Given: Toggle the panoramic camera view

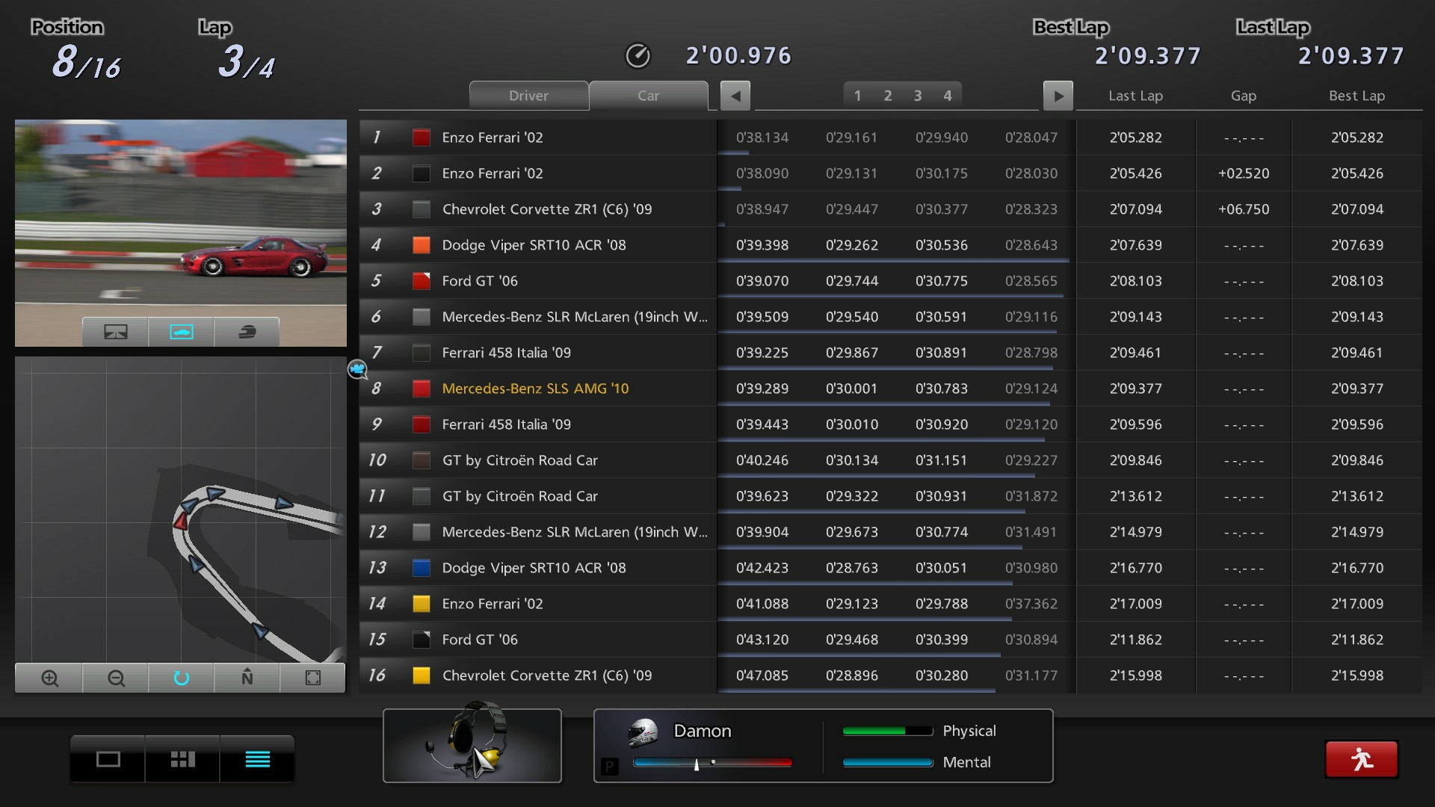Looking at the screenshot, I should click(x=115, y=332).
